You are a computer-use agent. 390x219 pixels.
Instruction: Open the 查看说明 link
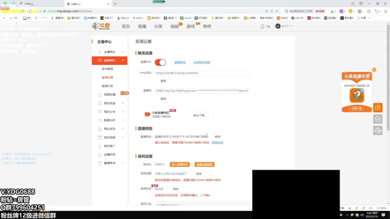tap(217, 143)
